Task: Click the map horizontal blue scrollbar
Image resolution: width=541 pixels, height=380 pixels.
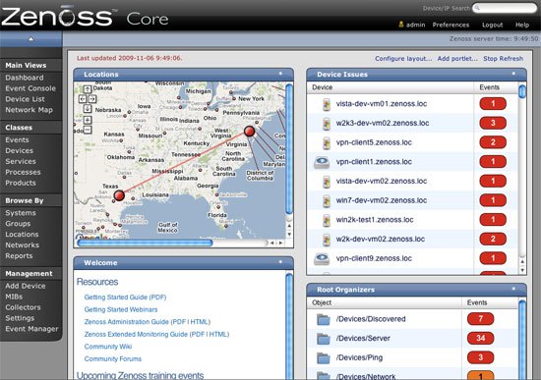Action: coord(145,243)
